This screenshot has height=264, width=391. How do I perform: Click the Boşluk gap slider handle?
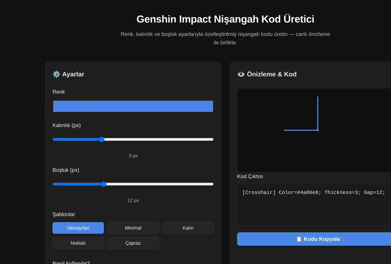click(x=104, y=184)
